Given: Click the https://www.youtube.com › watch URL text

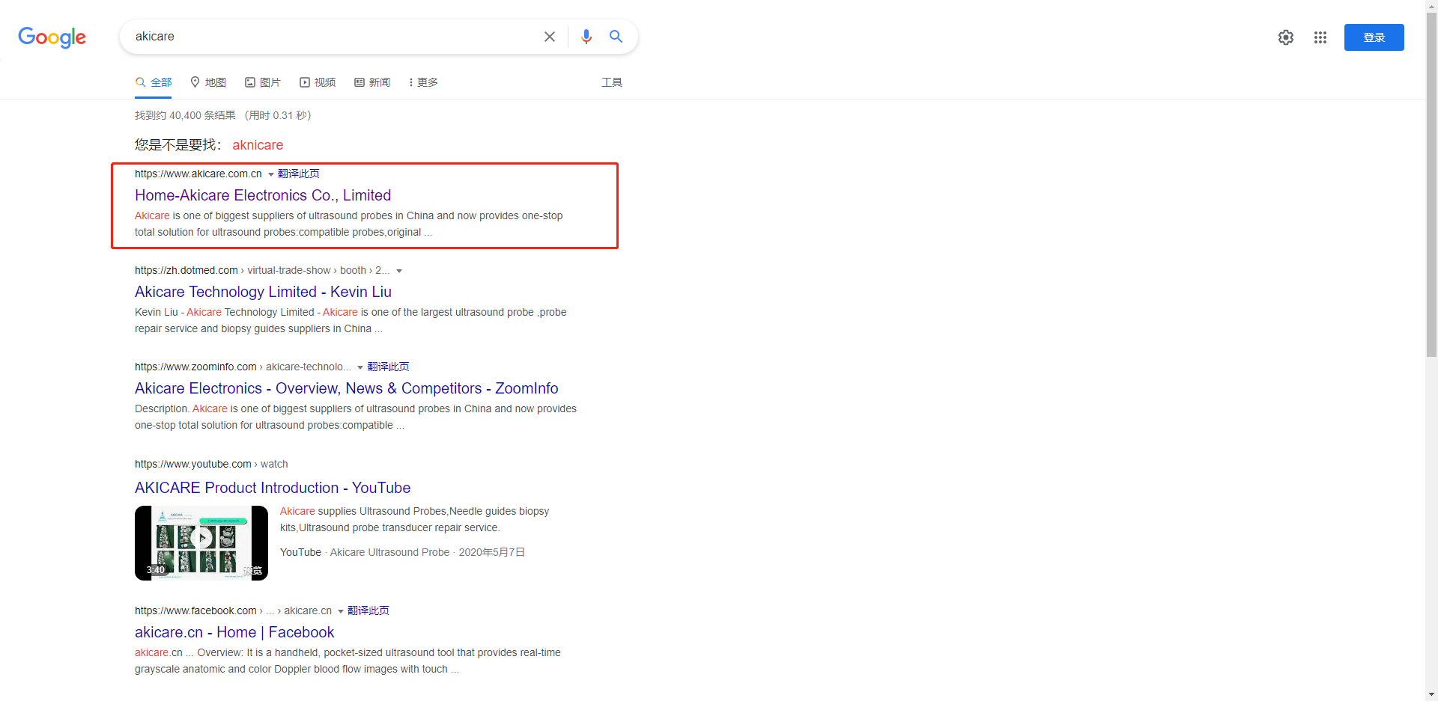Looking at the screenshot, I should (x=211, y=464).
